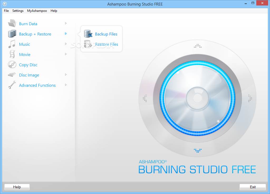
Task: Select the Copy Disc label
Action: pyautogui.click(x=28, y=65)
